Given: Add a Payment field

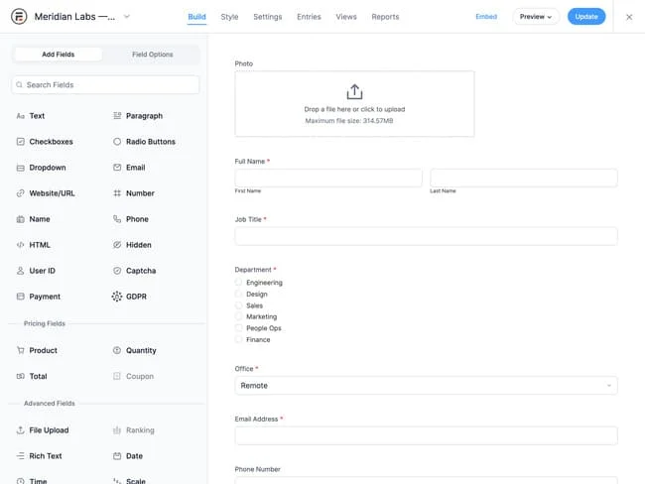Looking at the screenshot, I should [x=39, y=297].
